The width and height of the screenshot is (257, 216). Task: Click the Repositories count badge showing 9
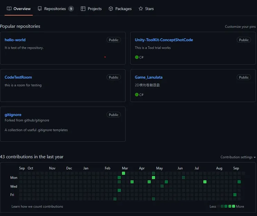71,9
